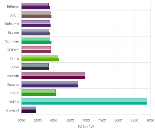Select the dark purple Exrates bar
The width and height of the screenshot is (155, 132).
(x=50, y=86)
